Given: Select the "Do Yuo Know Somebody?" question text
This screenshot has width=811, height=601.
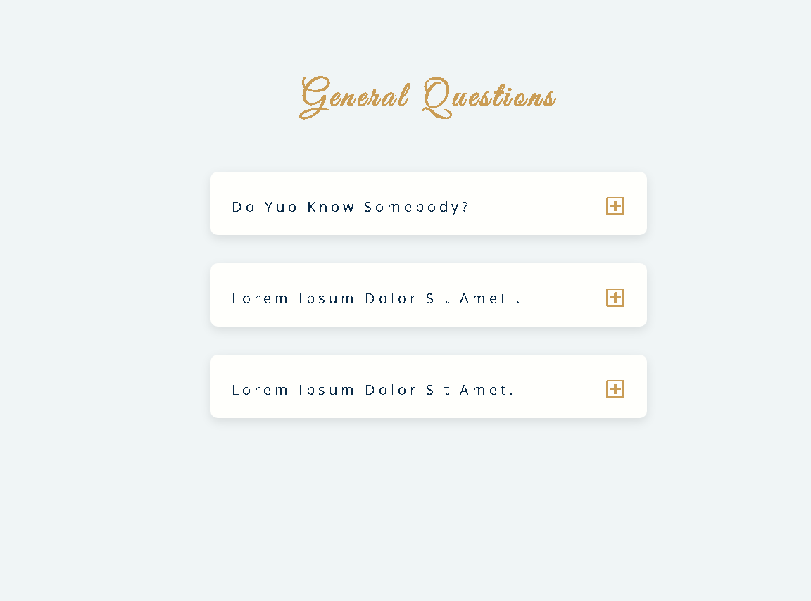Looking at the screenshot, I should [350, 207].
